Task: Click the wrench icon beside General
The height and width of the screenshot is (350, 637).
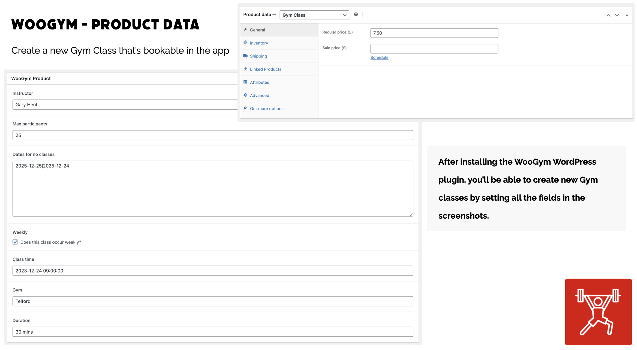Action: click(x=245, y=29)
